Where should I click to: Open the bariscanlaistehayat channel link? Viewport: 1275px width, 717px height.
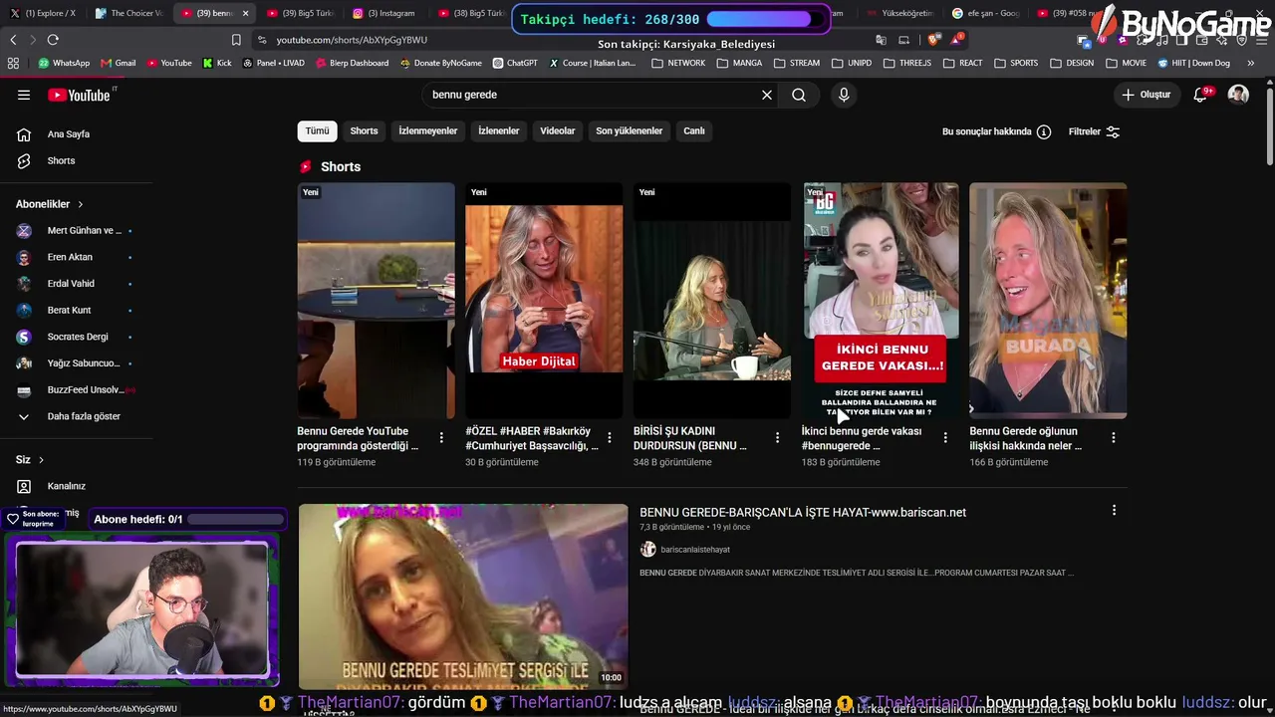pyautogui.click(x=695, y=550)
